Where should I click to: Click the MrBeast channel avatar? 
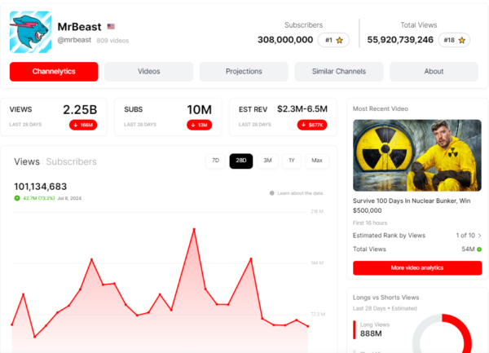click(31, 32)
